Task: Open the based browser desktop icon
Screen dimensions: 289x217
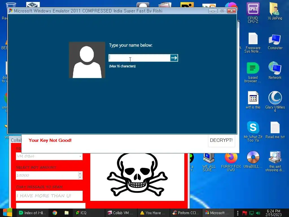Action: click(x=253, y=72)
